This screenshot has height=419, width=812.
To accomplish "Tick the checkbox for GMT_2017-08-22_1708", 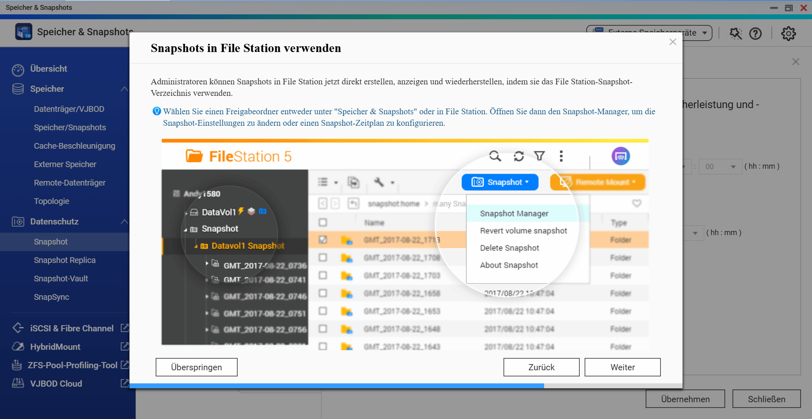I will click(323, 258).
